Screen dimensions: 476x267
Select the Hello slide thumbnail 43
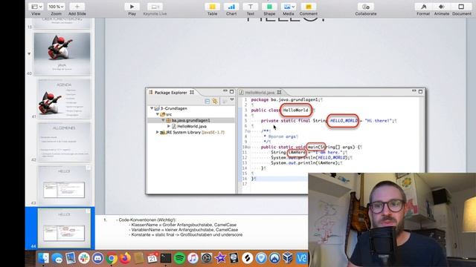pyautogui.click(x=64, y=185)
